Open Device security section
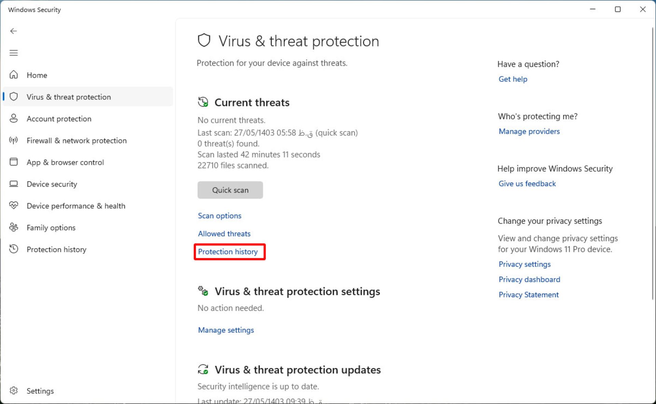The width and height of the screenshot is (656, 404). (88, 184)
